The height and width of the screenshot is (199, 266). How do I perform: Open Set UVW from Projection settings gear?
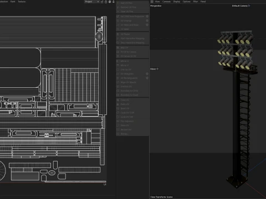point(147,17)
